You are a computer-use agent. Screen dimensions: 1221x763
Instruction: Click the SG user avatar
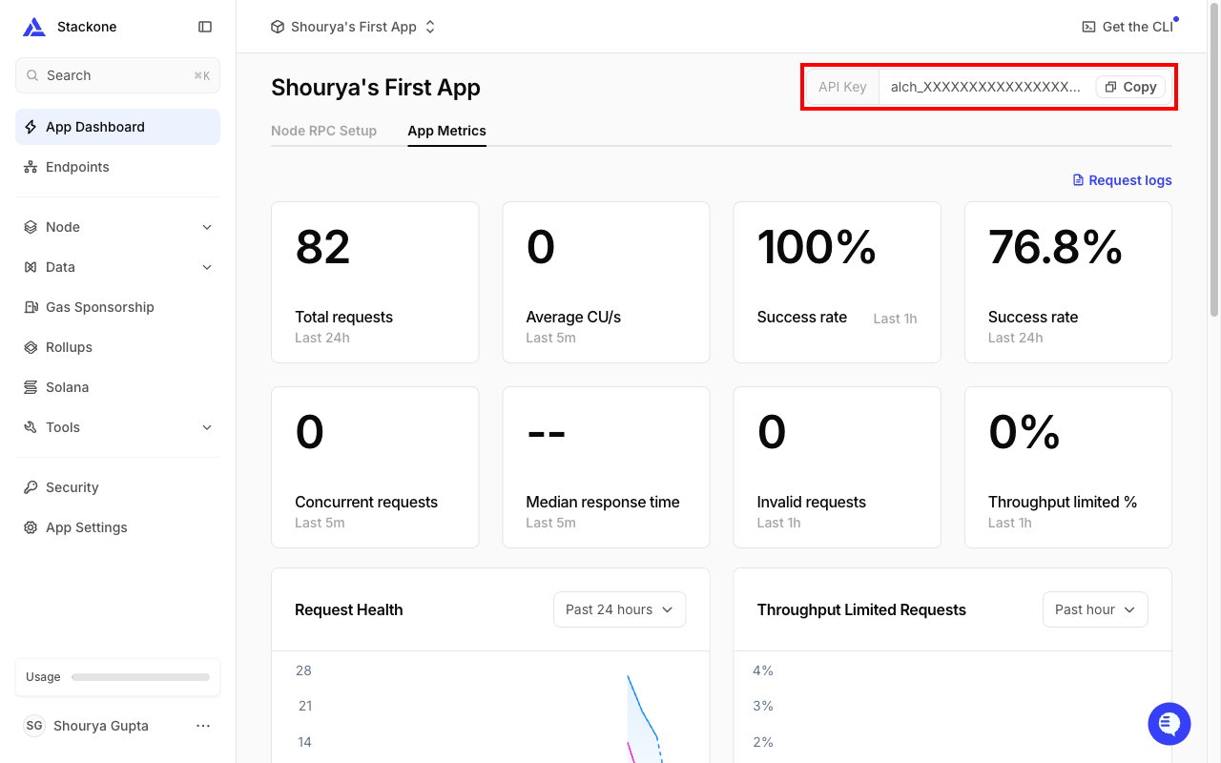(x=34, y=726)
